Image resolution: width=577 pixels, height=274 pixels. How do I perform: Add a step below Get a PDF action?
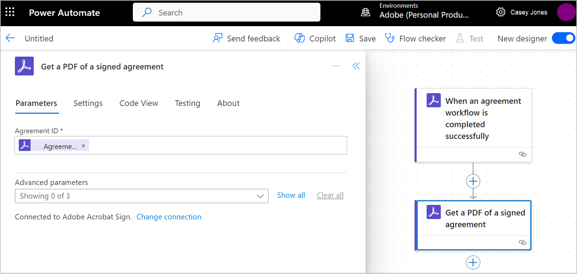coord(473,262)
